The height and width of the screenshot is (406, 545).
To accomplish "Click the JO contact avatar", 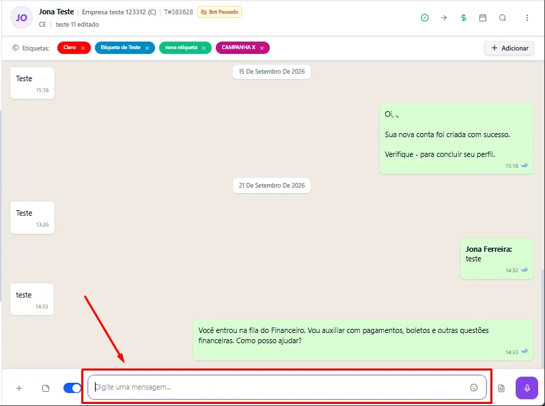I will point(22,18).
